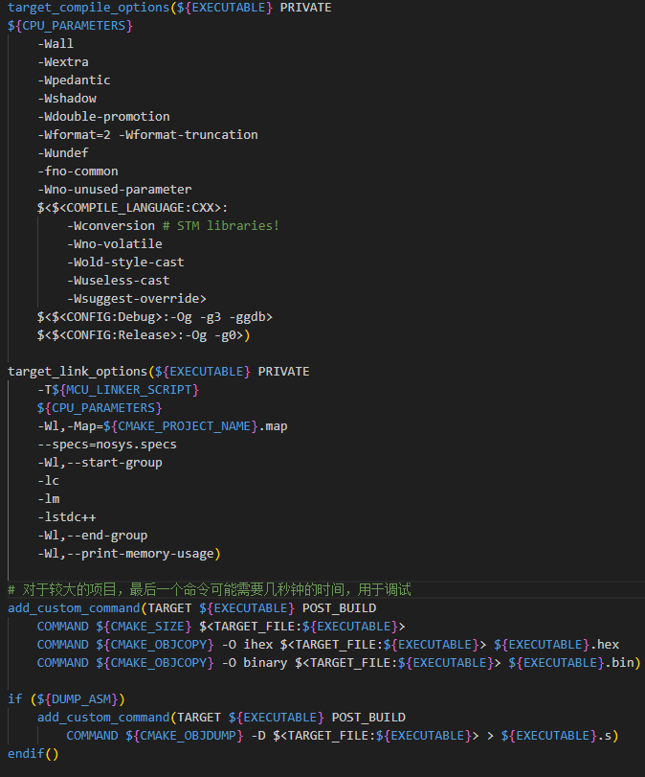Viewport: 645px width, 777px height.
Task: Click the -fno-common option
Action: click(78, 171)
